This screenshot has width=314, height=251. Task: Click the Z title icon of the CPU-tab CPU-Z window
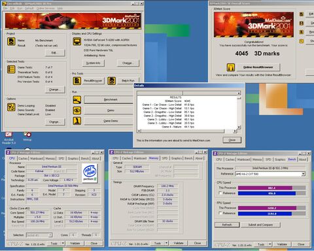[9, 152]
